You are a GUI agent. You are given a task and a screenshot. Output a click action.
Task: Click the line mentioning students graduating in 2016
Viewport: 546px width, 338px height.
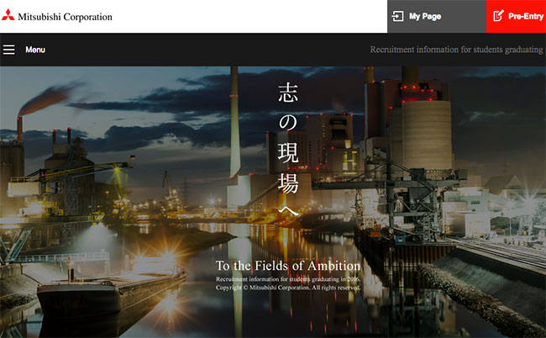click(x=288, y=279)
